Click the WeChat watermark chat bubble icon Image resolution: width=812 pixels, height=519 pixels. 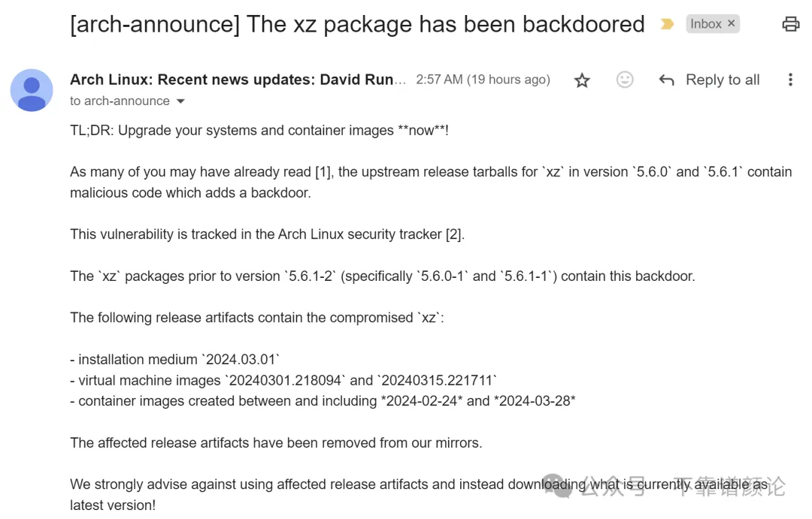(x=557, y=485)
